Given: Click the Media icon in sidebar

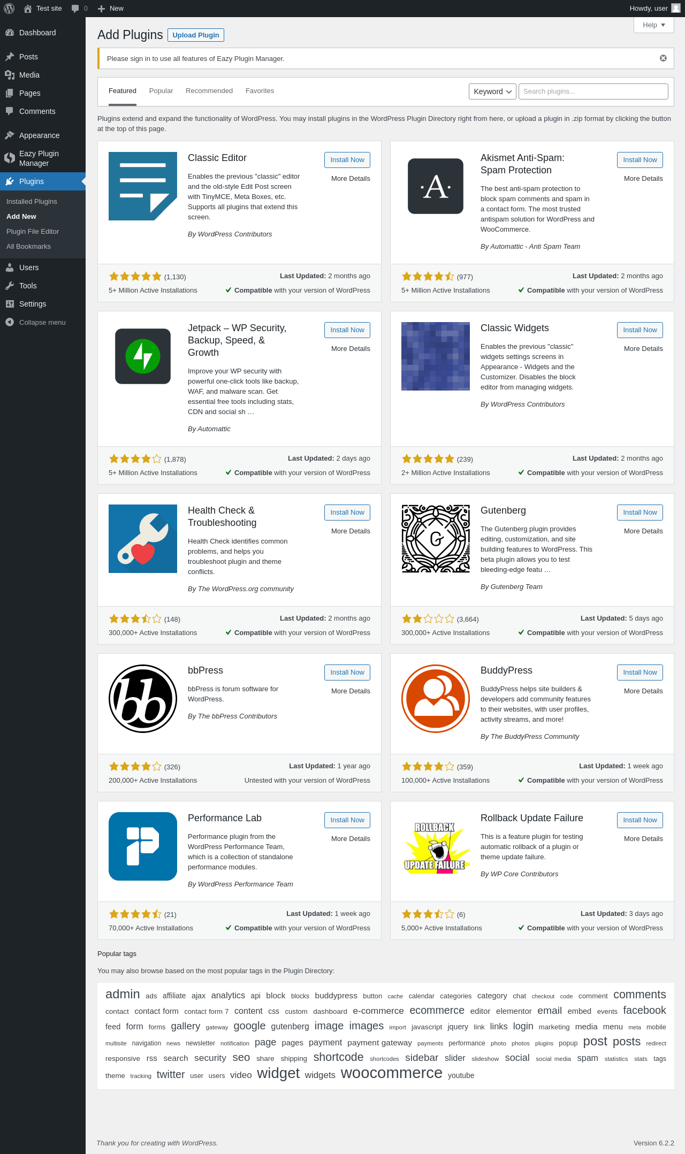Looking at the screenshot, I should pos(10,75).
